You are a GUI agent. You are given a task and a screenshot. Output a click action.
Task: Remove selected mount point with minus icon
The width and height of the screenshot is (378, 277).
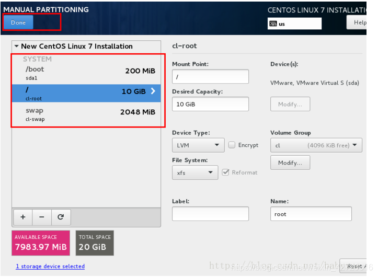pos(42,217)
